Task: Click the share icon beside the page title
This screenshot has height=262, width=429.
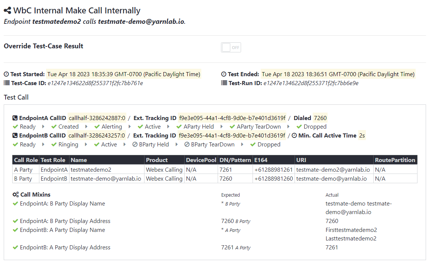Action: pos(8,10)
